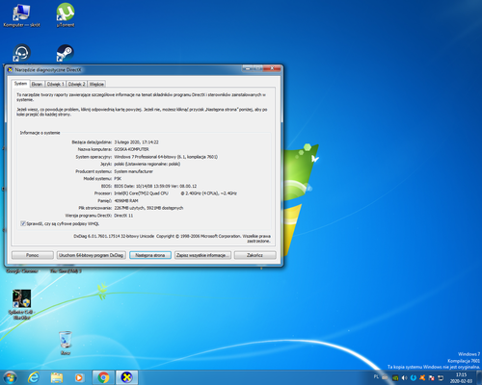The height and width of the screenshot is (385, 482).
Task: Switch to Google Chrome on the taskbar
Action: pyautogui.click(x=103, y=377)
